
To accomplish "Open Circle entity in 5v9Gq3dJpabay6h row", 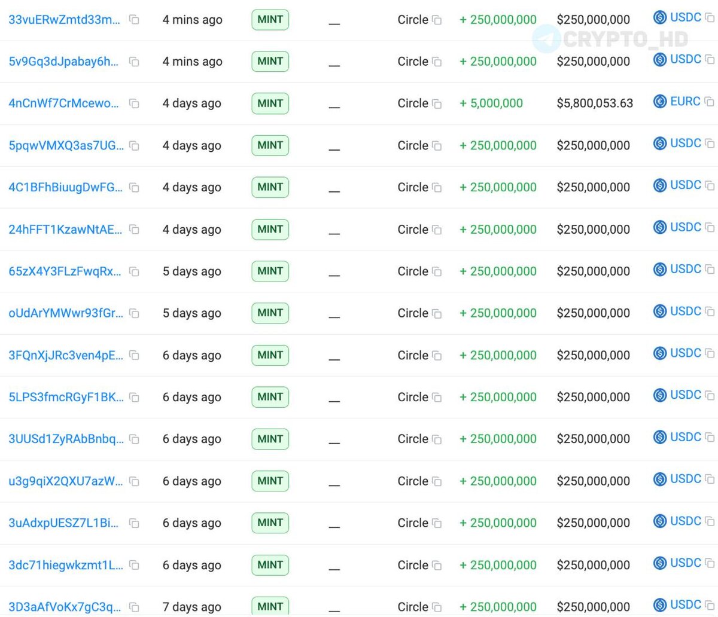I will 413,62.
